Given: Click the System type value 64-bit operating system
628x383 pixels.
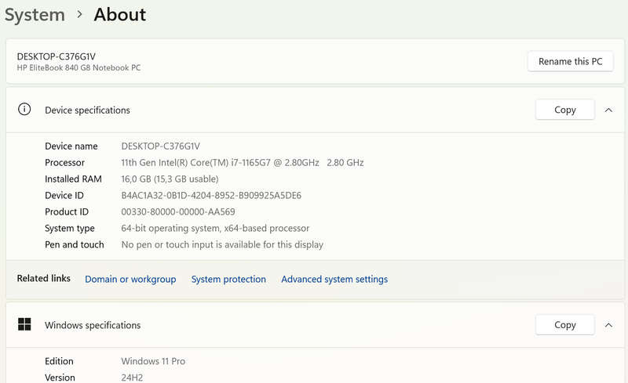Looking at the screenshot, I should click(x=215, y=228).
